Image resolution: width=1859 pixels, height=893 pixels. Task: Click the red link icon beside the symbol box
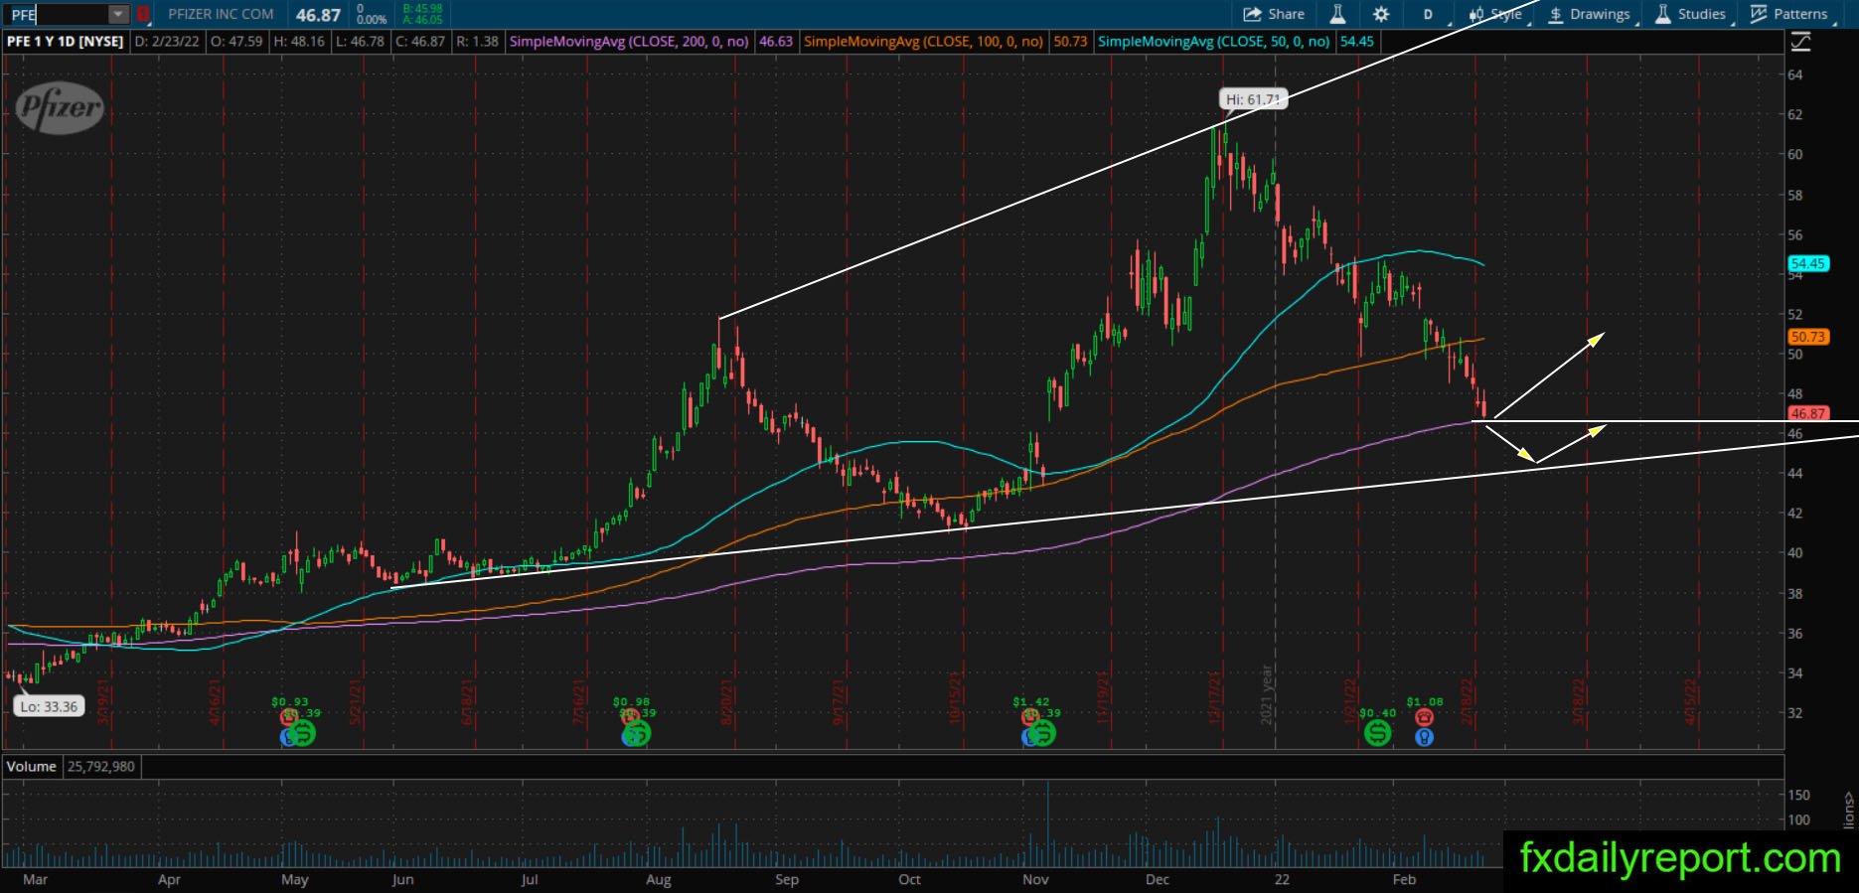pos(143,14)
